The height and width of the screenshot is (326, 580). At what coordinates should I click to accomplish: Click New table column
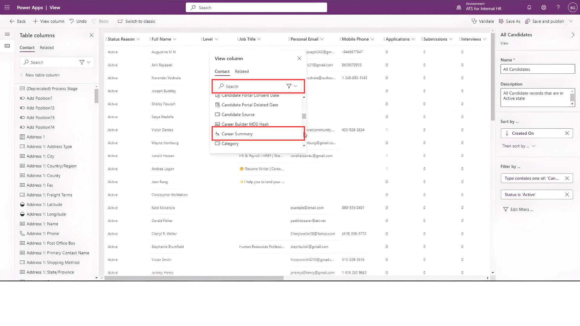pyautogui.click(x=40, y=75)
